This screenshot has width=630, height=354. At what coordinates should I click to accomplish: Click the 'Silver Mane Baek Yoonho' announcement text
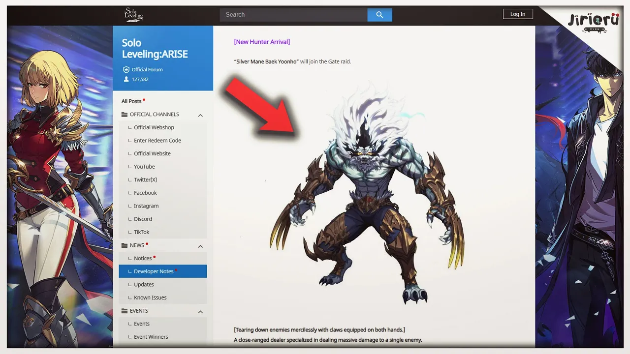[x=292, y=61]
